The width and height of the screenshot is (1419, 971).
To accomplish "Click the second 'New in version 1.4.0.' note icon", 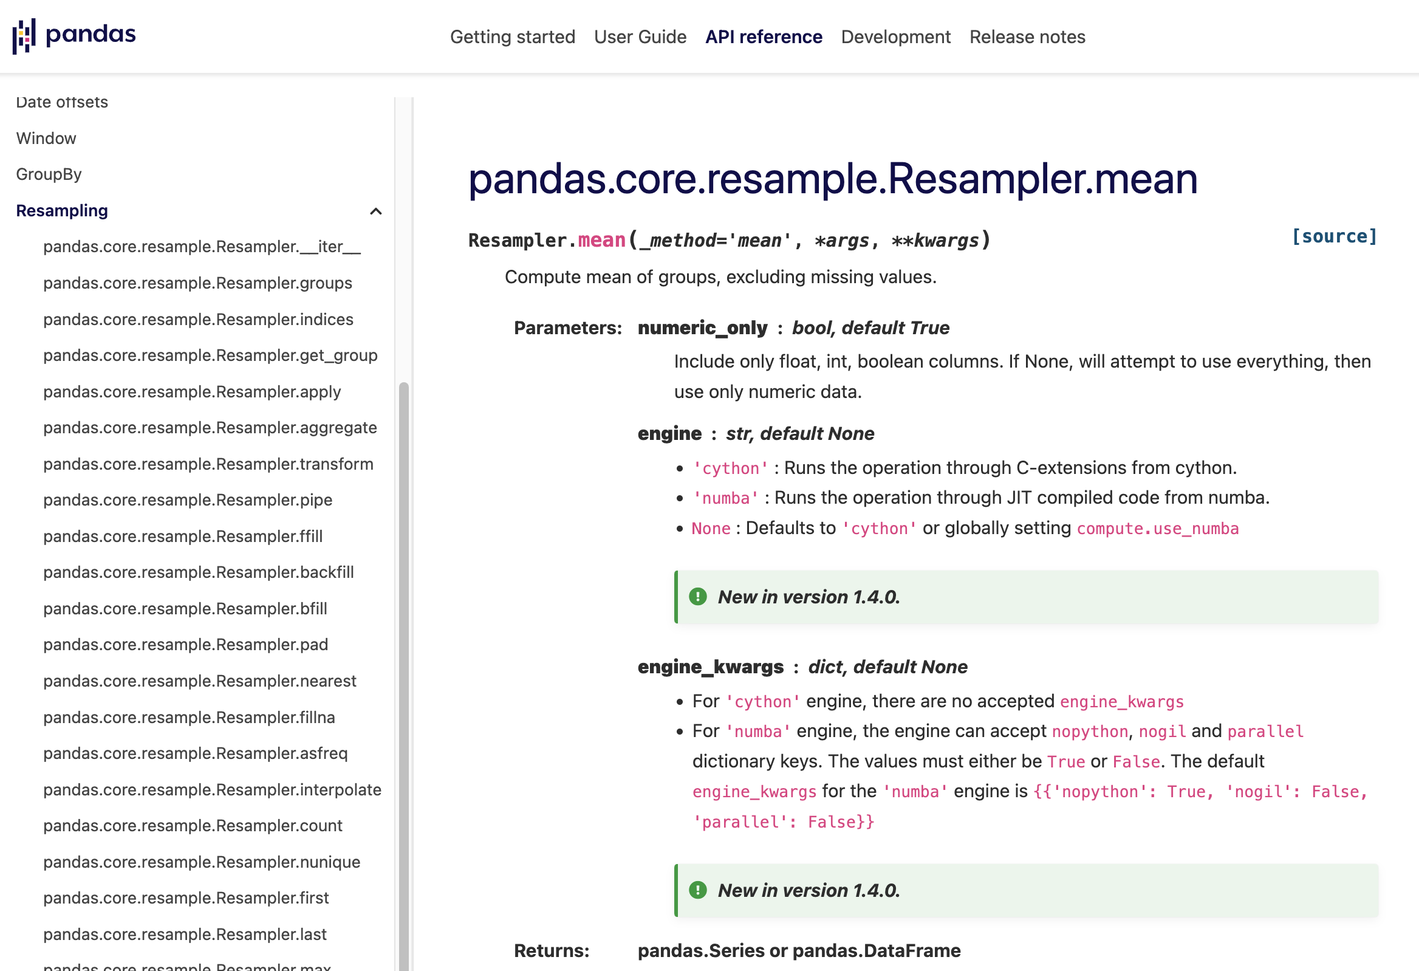I will (697, 890).
